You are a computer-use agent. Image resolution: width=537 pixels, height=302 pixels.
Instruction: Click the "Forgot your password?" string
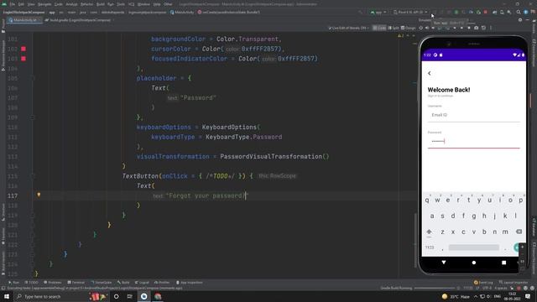point(207,195)
